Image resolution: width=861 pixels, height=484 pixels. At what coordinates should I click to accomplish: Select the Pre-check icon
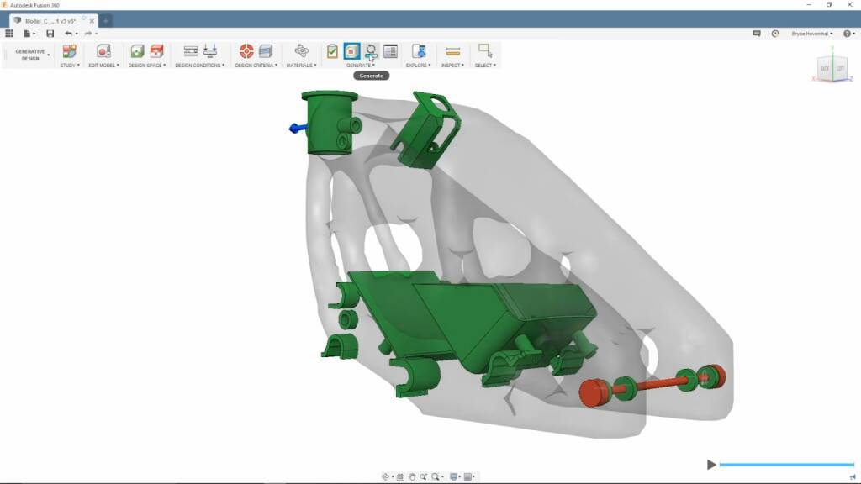coord(332,51)
